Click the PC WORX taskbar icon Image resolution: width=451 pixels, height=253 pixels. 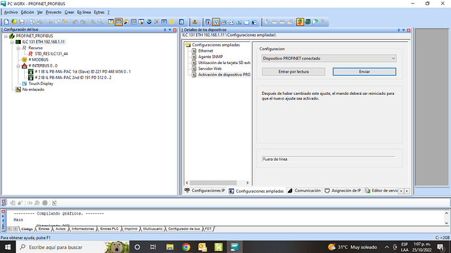[x=235, y=247]
